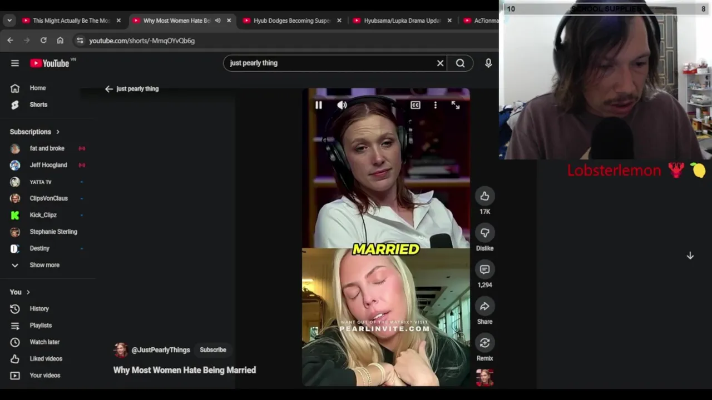Open the channel avatar below Remix

[x=484, y=378]
